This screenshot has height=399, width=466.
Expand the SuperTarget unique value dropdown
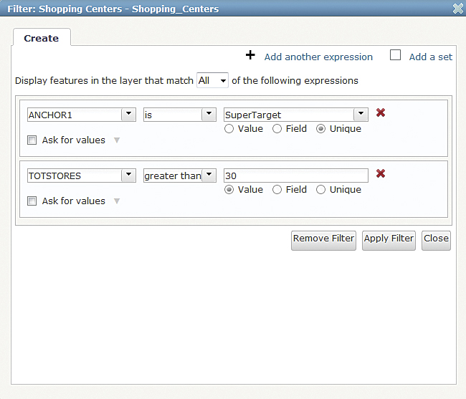(x=361, y=115)
